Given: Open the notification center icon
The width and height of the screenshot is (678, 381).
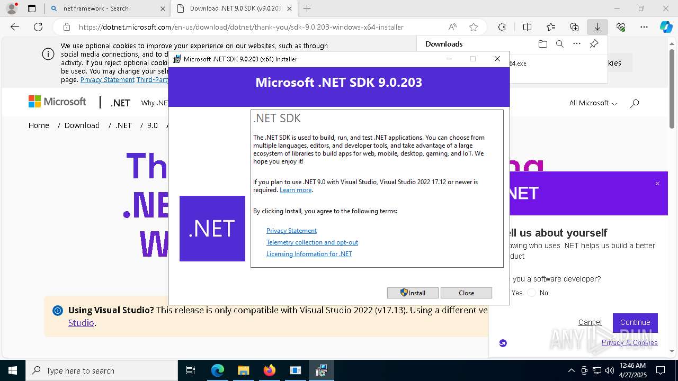Looking at the screenshot, I should click(661, 370).
